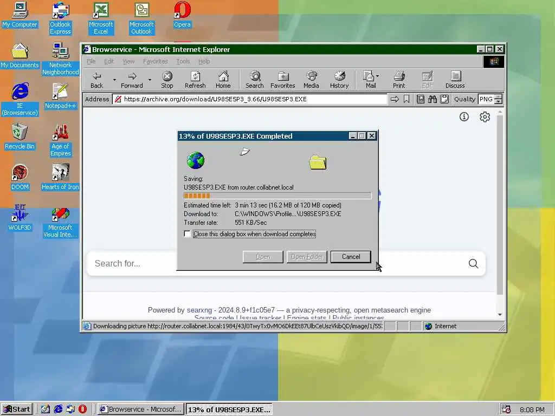
Task: Click the clipboard icon near Quality
Action: click(x=444, y=100)
